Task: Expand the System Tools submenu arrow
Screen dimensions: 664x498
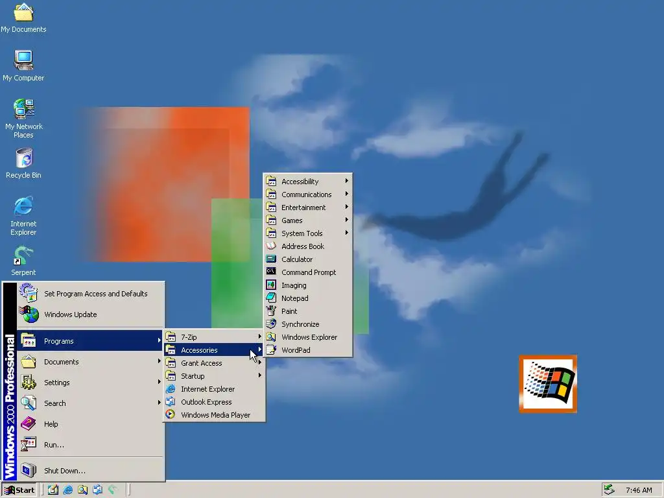Action: point(346,233)
